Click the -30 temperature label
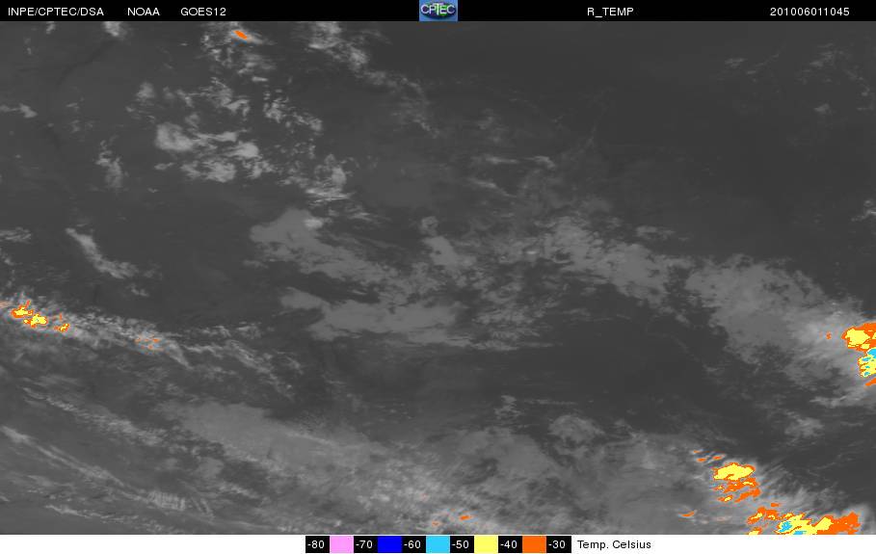The image size is (876, 554). (x=558, y=544)
